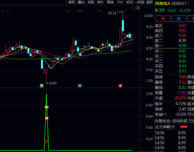Click the 最高 value 9.12

pos(182,82)
